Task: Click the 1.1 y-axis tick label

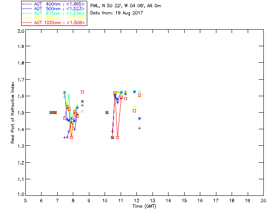Action: point(21,179)
